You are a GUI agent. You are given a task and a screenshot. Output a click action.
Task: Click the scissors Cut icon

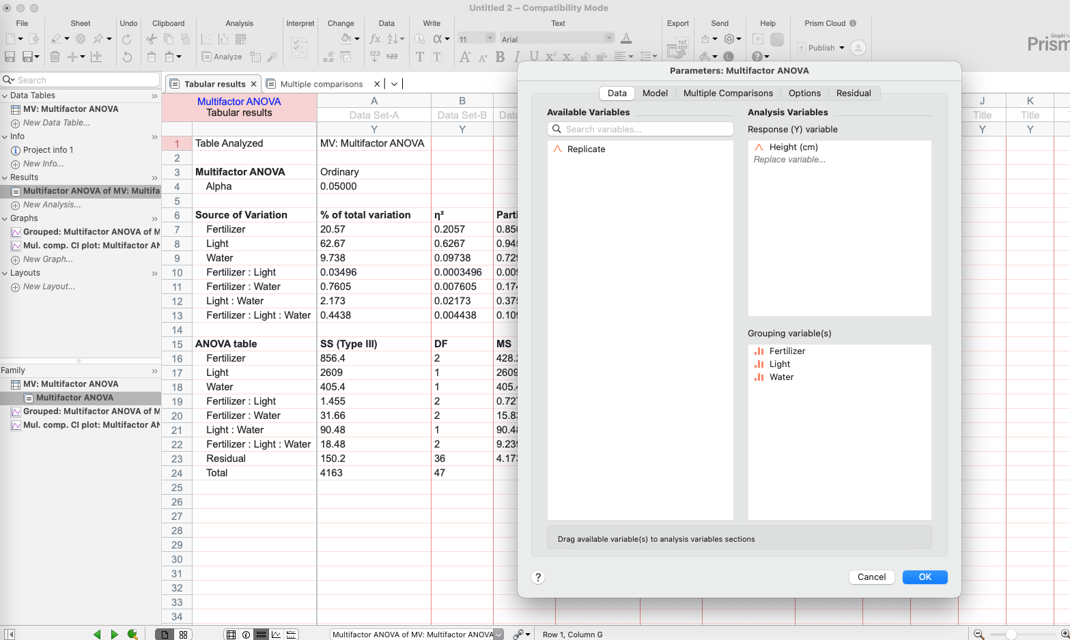click(152, 40)
